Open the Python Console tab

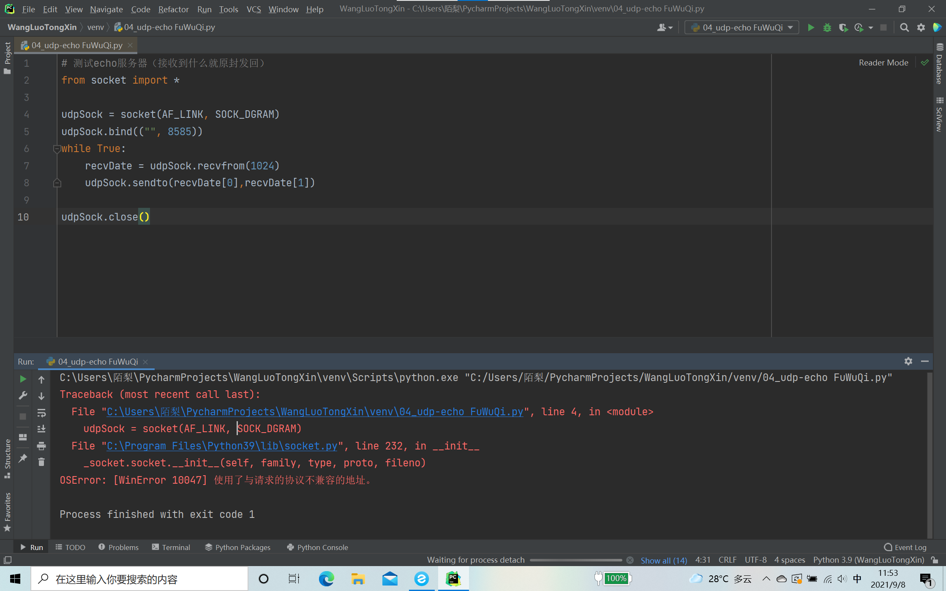[x=317, y=547]
